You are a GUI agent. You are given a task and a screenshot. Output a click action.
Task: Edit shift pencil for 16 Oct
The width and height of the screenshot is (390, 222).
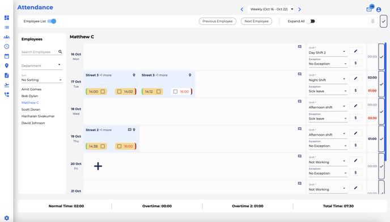point(355,51)
